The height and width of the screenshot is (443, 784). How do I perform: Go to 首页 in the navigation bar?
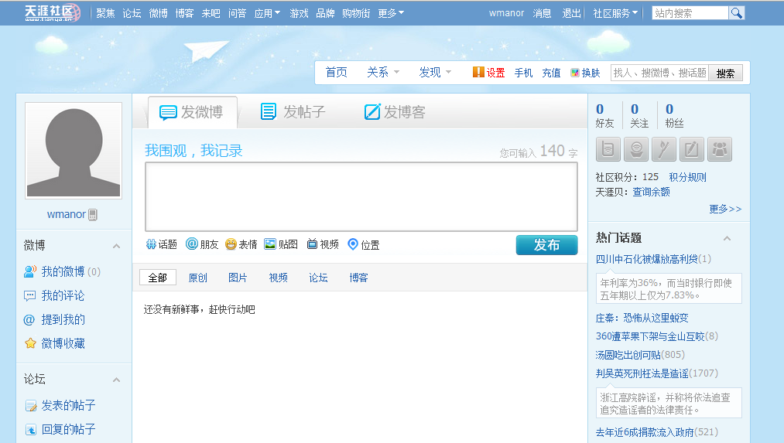coord(336,73)
